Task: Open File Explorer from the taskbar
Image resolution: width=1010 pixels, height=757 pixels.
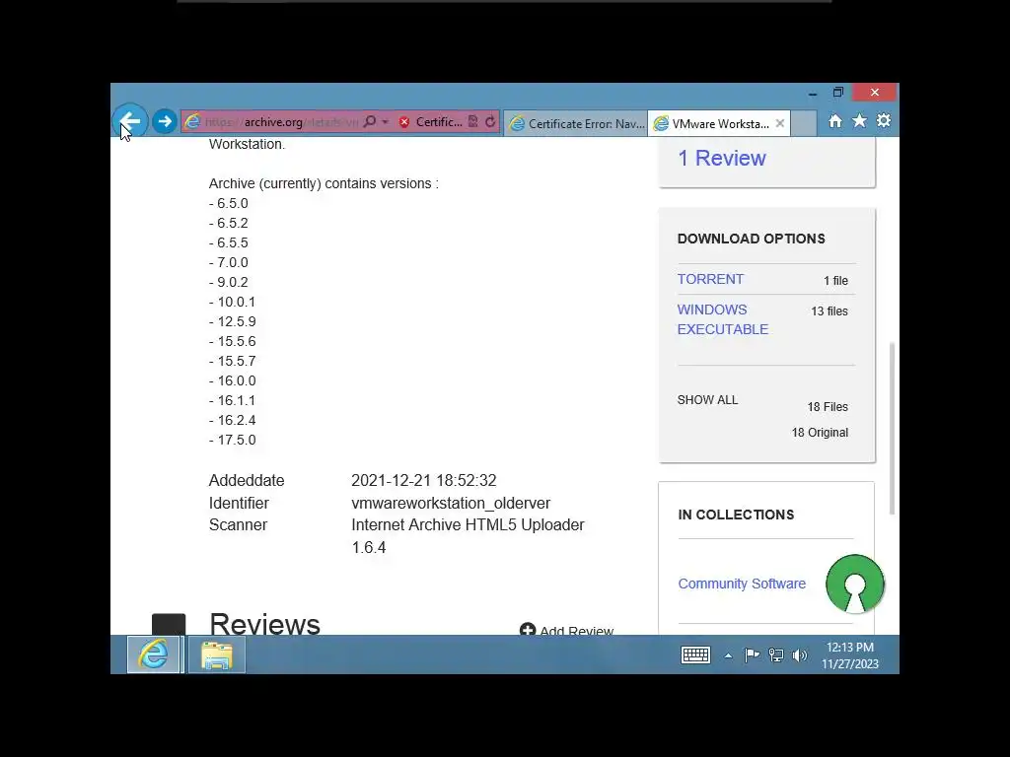Action: coord(217,654)
